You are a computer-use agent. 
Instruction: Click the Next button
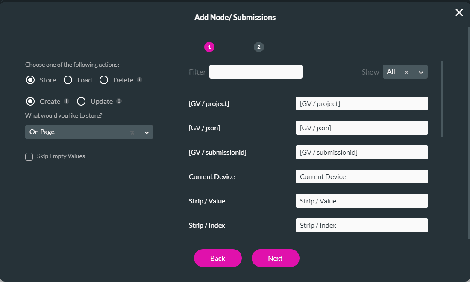275,258
